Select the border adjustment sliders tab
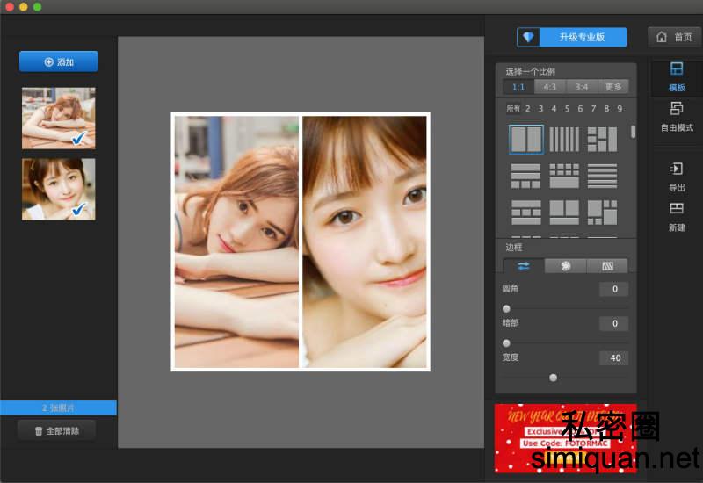The height and width of the screenshot is (483, 703). [x=524, y=265]
